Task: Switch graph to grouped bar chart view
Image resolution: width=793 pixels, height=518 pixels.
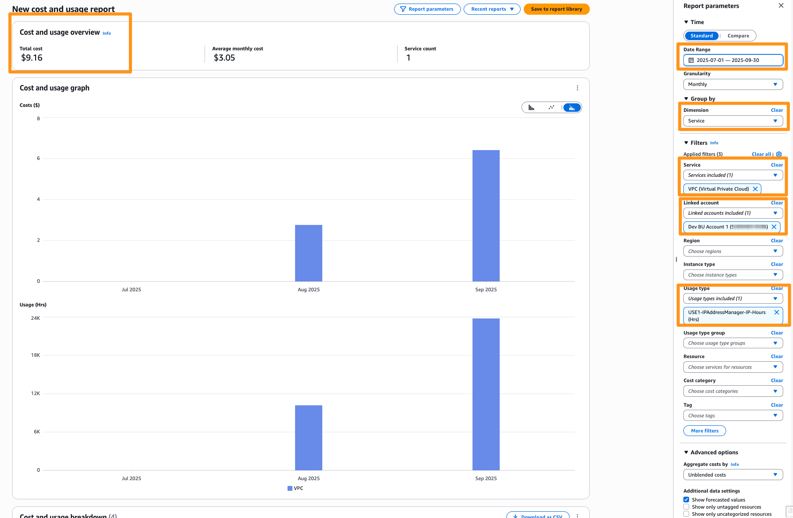Action: (x=531, y=107)
